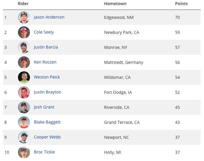The width and height of the screenshot is (204, 161).
Task: Click Weston Peick's avatar photo
Action: [x=24, y=77]
